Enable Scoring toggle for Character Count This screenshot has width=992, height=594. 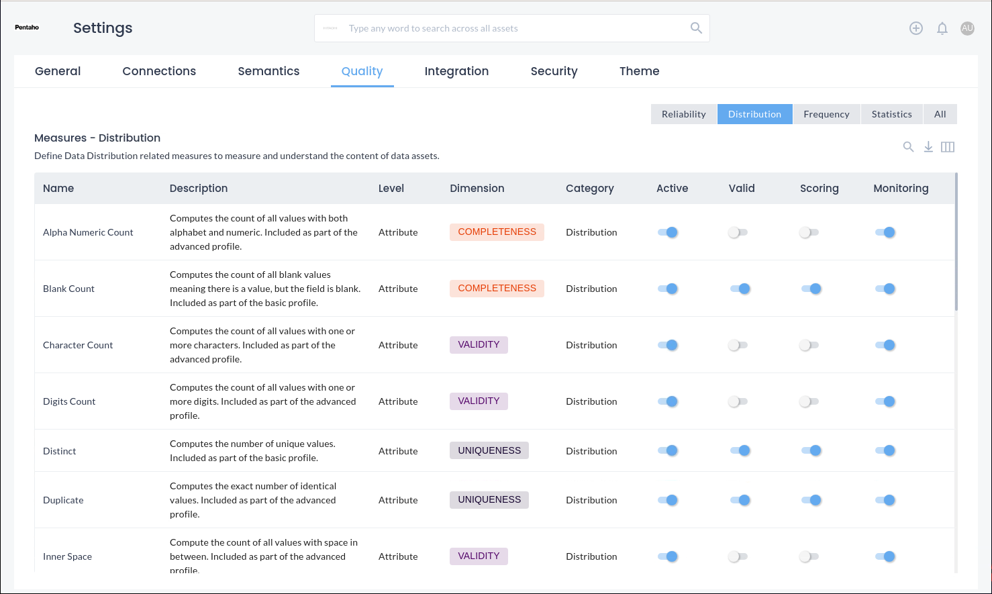pos(809,345)
